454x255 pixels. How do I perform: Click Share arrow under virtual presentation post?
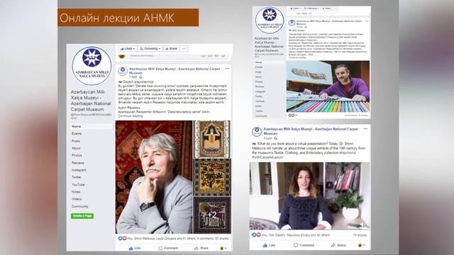333,245
